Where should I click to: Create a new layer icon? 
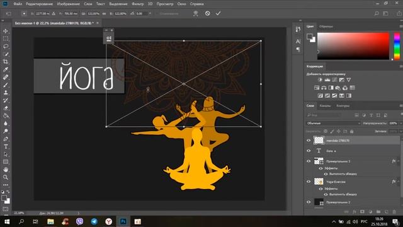click(x=386, y=212)
